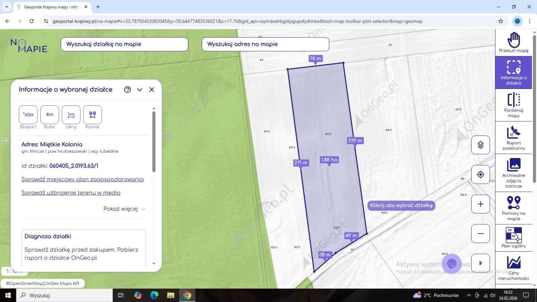
Task: Expand the arrow button below zoom controls
Action: pyautogui.click(x=480, y=263)
